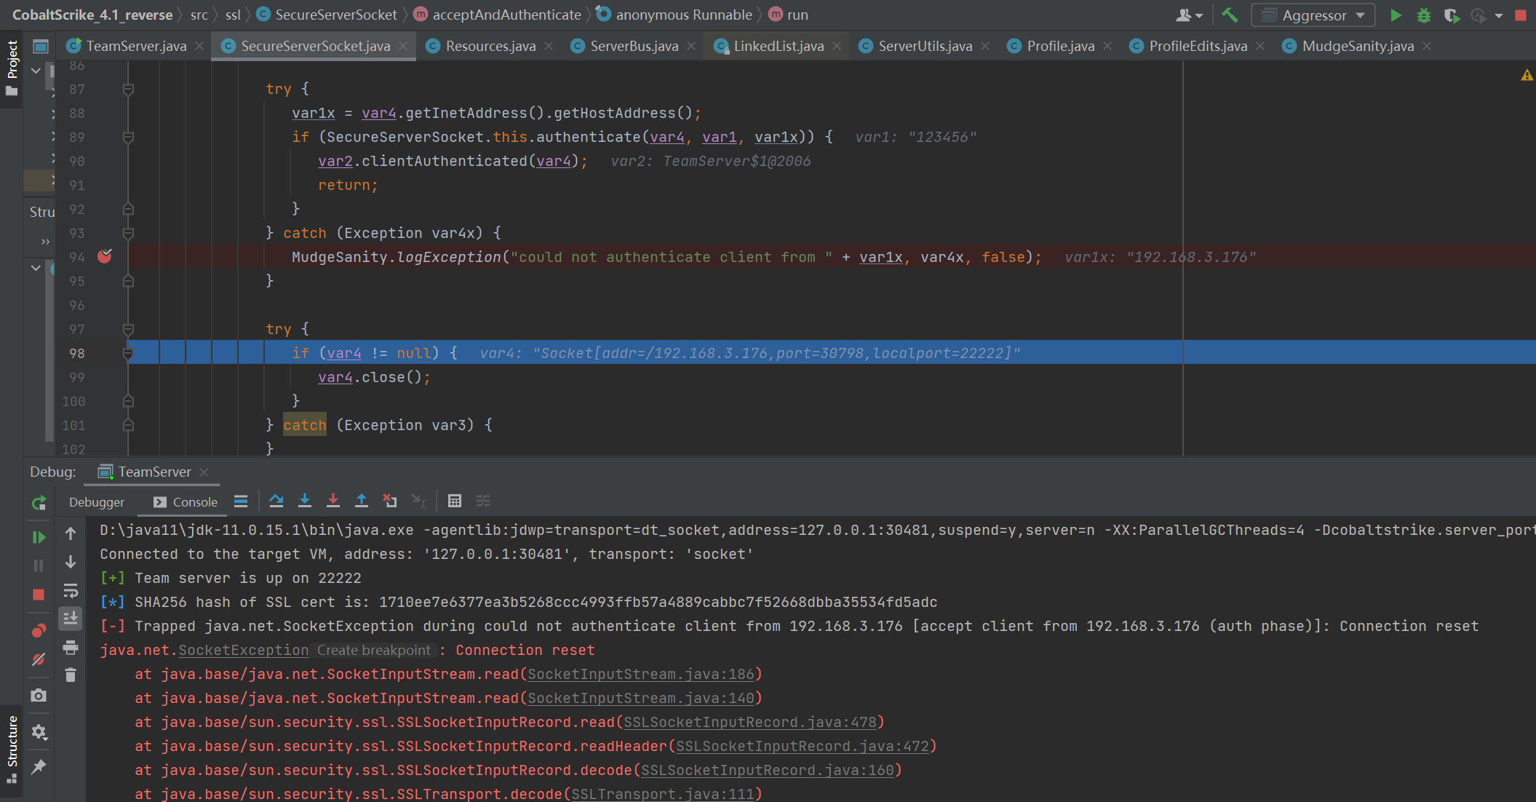Resume program in debug panel
Screen dimensions: 1536x802
click(39, 537)
